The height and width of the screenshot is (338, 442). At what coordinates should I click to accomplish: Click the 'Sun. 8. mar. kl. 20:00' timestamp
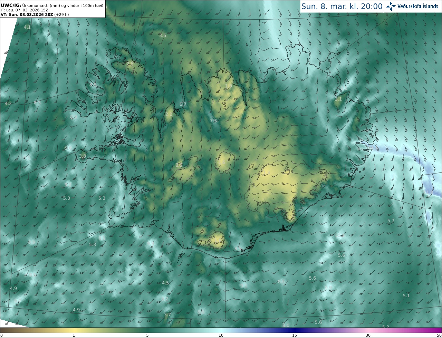(342, 6)
